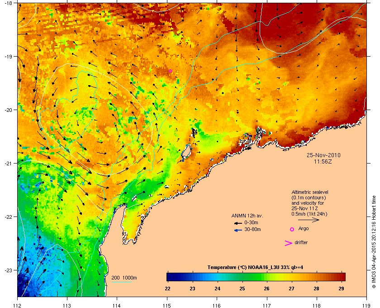Click the 30-80m legend label
380x308 pixels.
coord(252,229)
